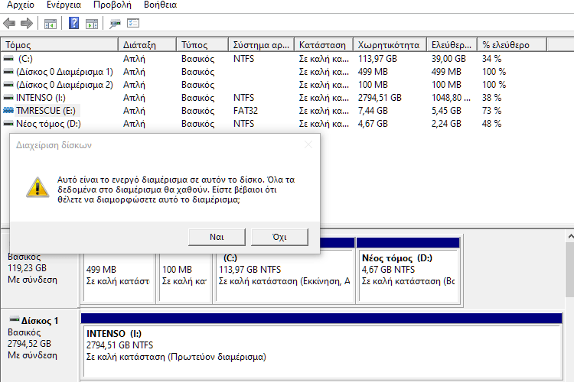Viewport: 574px width, 382px height.
Task: Click the connect/rescan disks toolbar icon
Action: coord(115,24)
